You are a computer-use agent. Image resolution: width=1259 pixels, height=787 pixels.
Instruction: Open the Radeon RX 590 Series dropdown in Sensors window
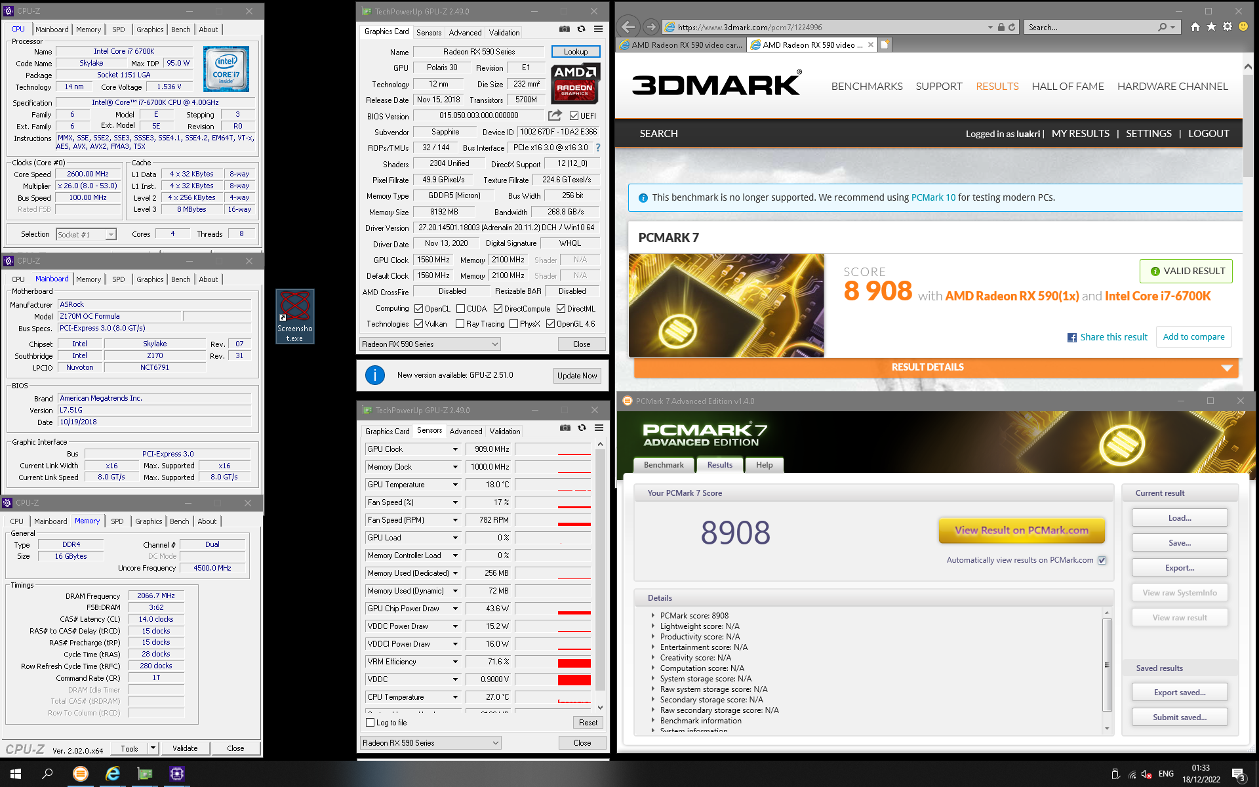(x=430, y=743)
